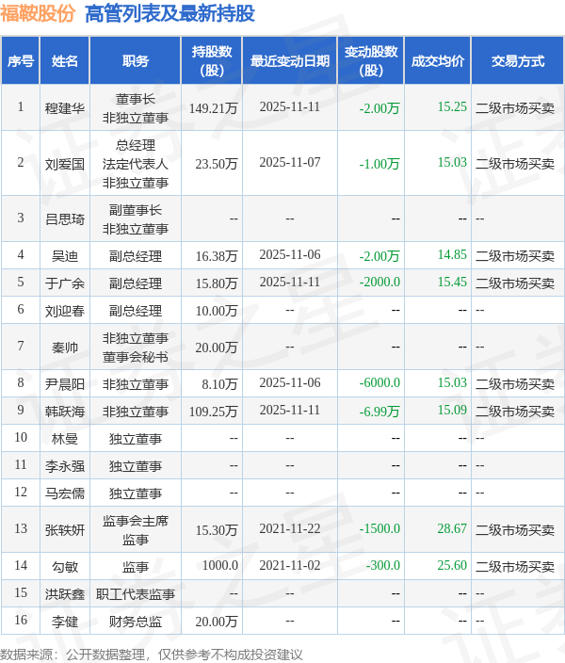The width and height of the screenshot is (565, 663).
Task: Click the date 2021-11-22
Action: (290, 528)
